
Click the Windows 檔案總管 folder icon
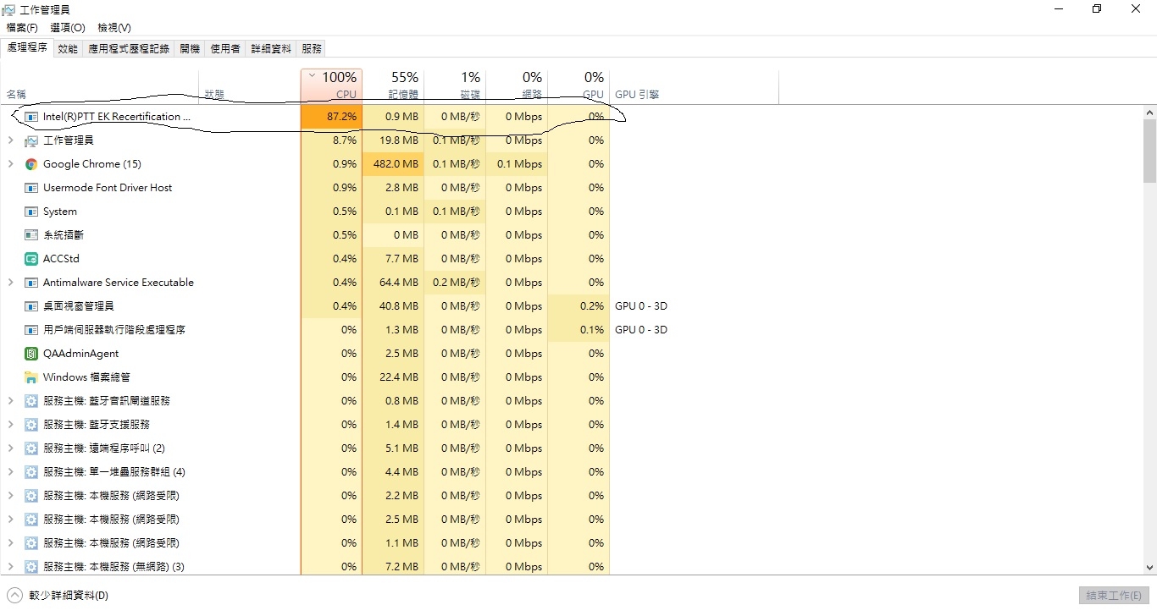coord(31,377)
